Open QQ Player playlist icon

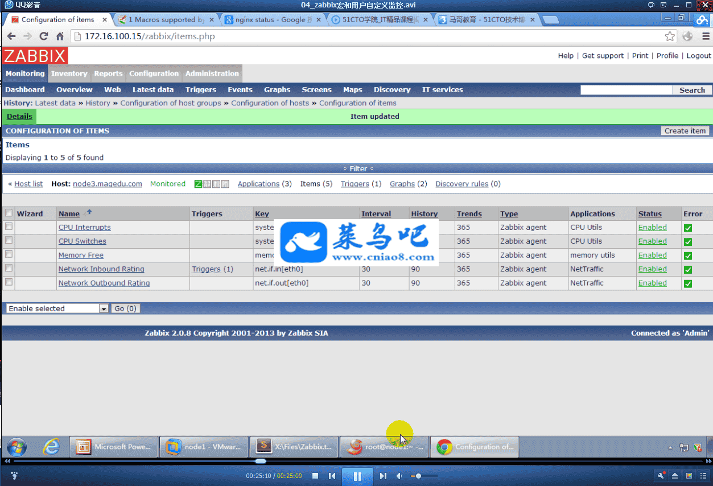pyautogui.click(x=703, y=476)
